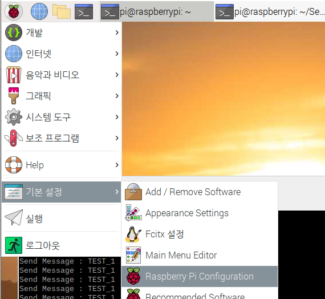The height and width of the screenshot is (299, 325).
Task: Click the Raspberry Pi Configuration raspberry icon
Action: coord(133,276)
